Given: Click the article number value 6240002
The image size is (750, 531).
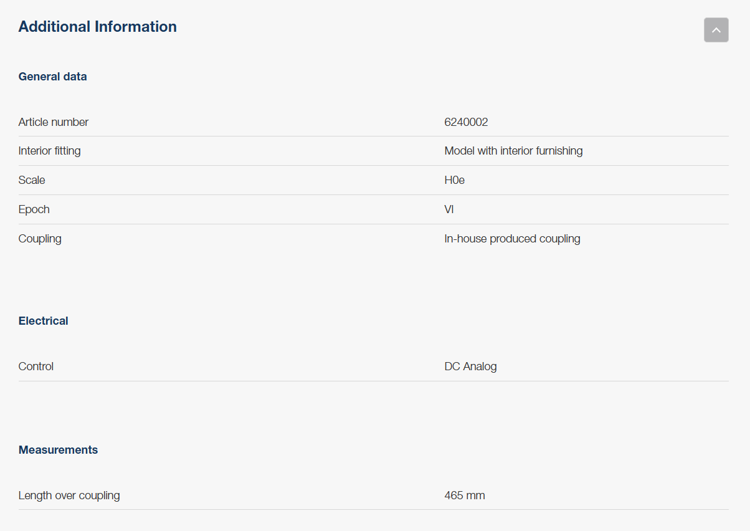Looking at the screenshot, I should click(x=466, y=122).
